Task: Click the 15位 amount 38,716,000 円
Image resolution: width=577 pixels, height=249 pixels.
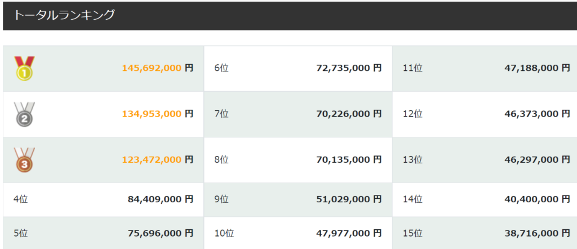Action: coord(537,233)
